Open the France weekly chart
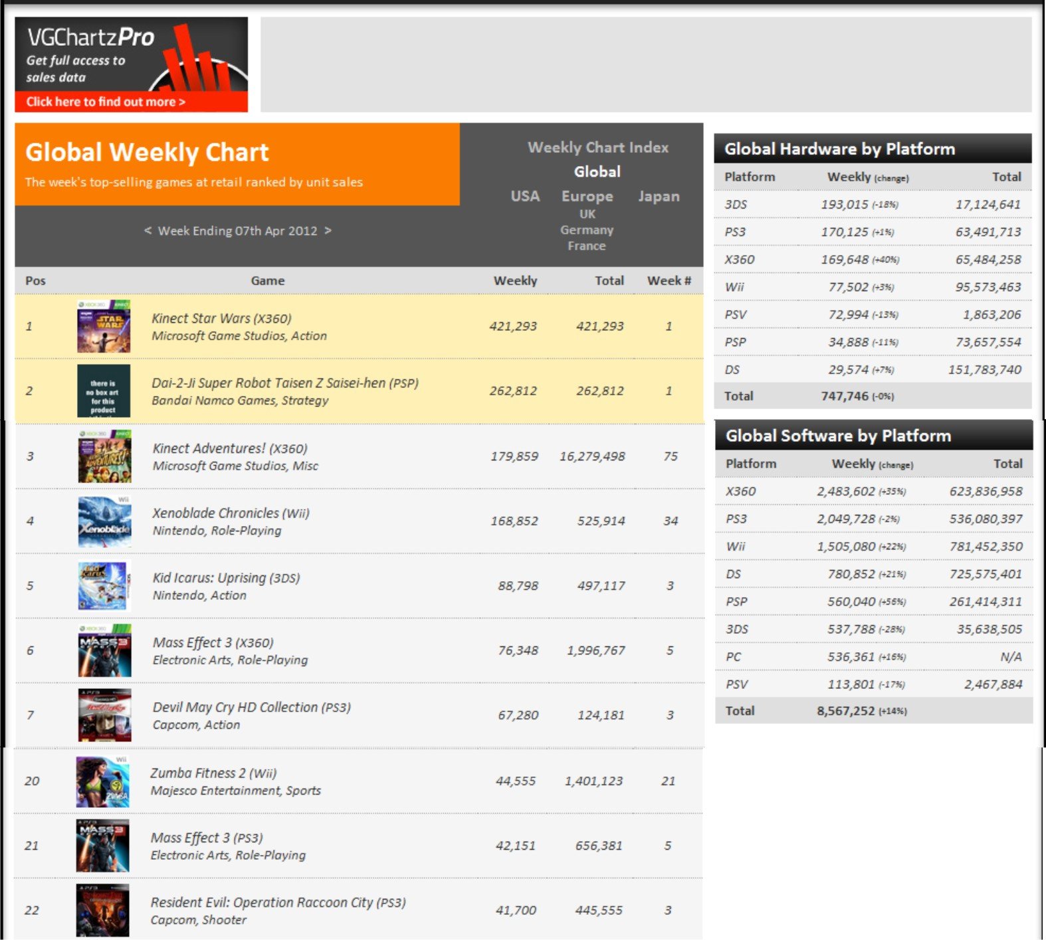Viewport: 1046px width, 940px height. pyautogui.click(x=586, y=246)
